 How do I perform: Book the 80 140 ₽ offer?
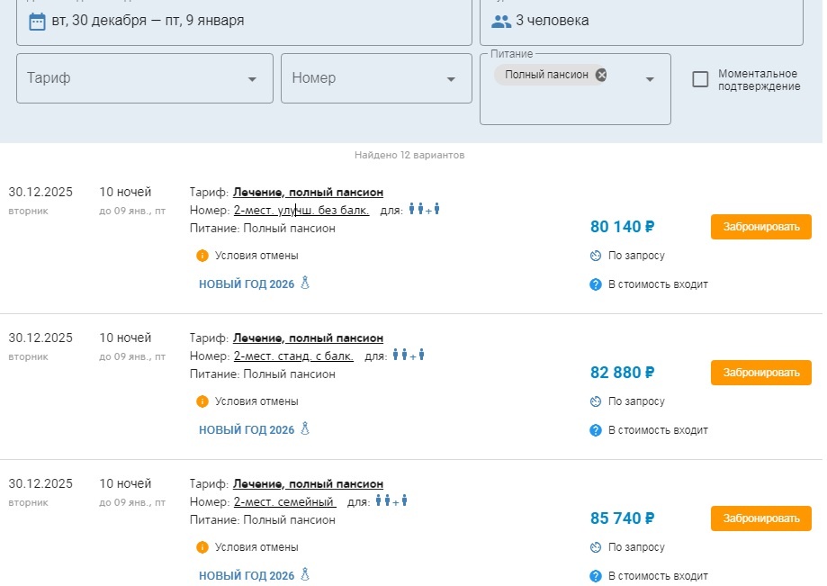(760, 227)
